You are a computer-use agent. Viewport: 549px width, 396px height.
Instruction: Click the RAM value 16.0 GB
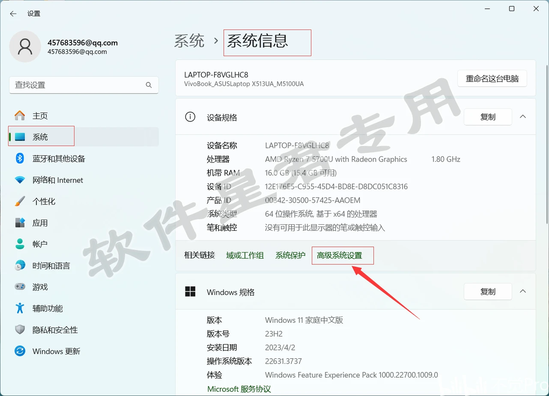pos(301,173)
